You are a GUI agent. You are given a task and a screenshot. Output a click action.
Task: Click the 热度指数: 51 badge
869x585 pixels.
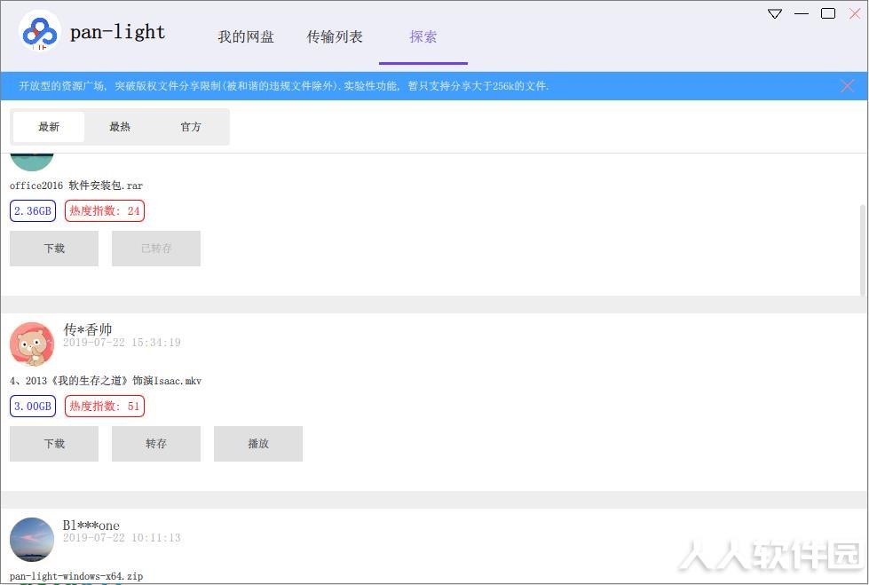(105, 406)
